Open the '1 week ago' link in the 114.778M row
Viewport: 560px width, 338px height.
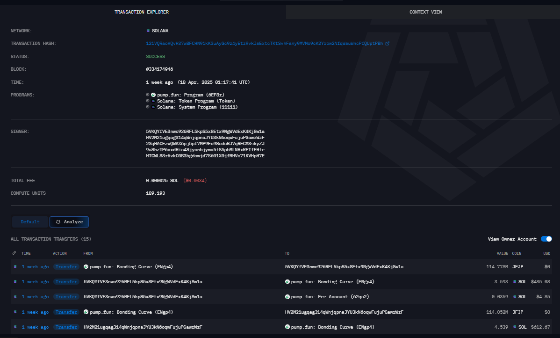(x=35, y=267)
